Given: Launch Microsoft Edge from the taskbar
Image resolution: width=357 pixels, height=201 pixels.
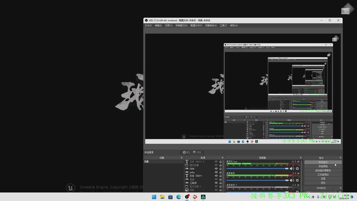Looking at the screenshot, I should click(x=178, y=197).
